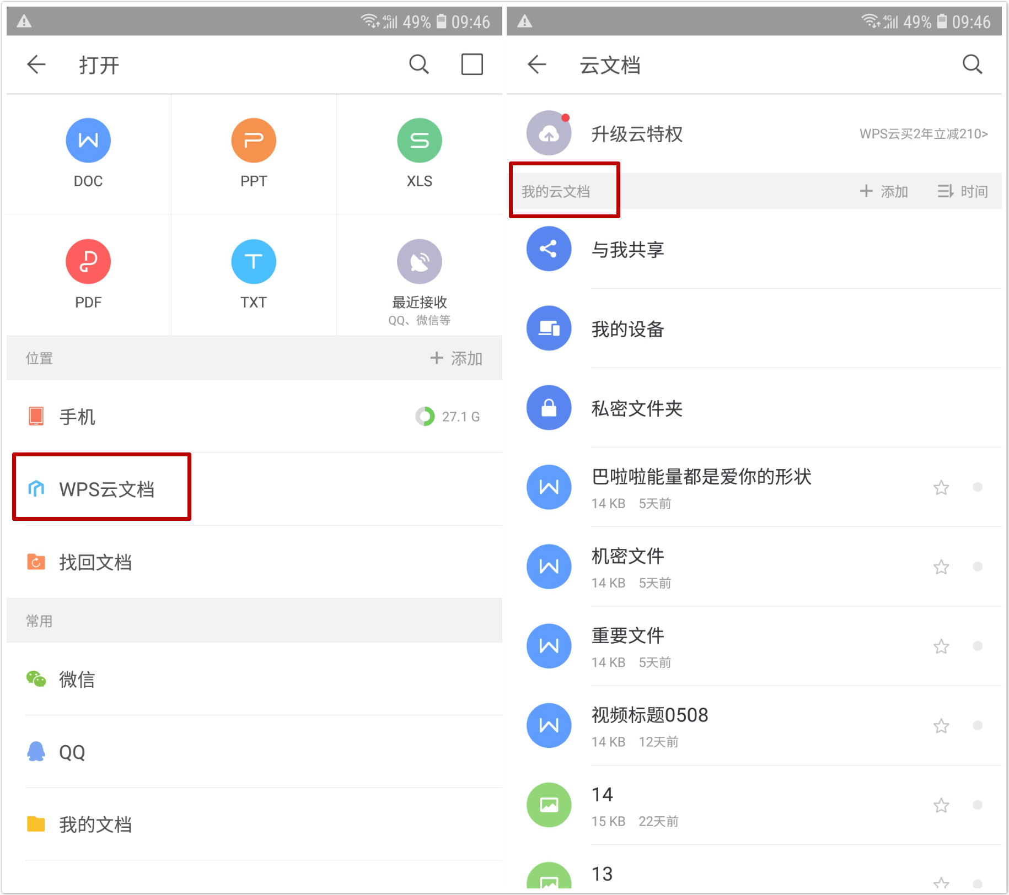The width and height of the screenshot is (1009, 895).
Task: Open the red PDF file icon
Action: pos(88,262)
